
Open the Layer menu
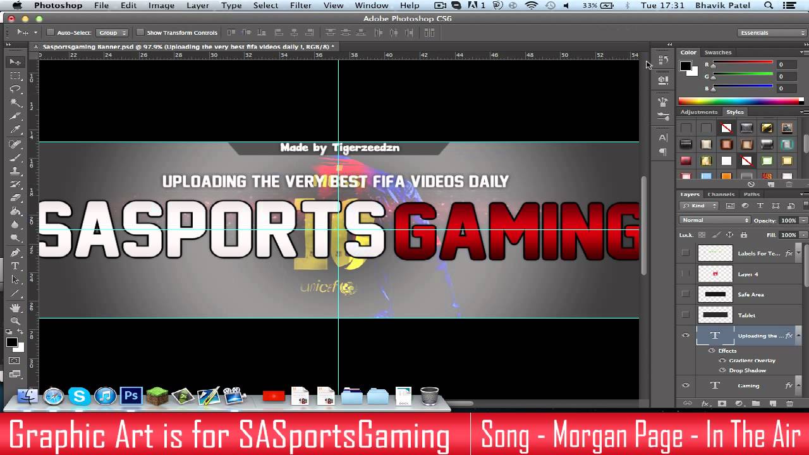tap(197, 5)
